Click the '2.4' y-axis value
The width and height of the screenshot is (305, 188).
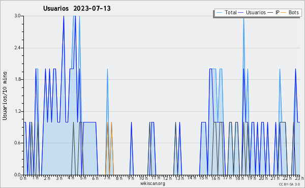(x=17, y=48)
